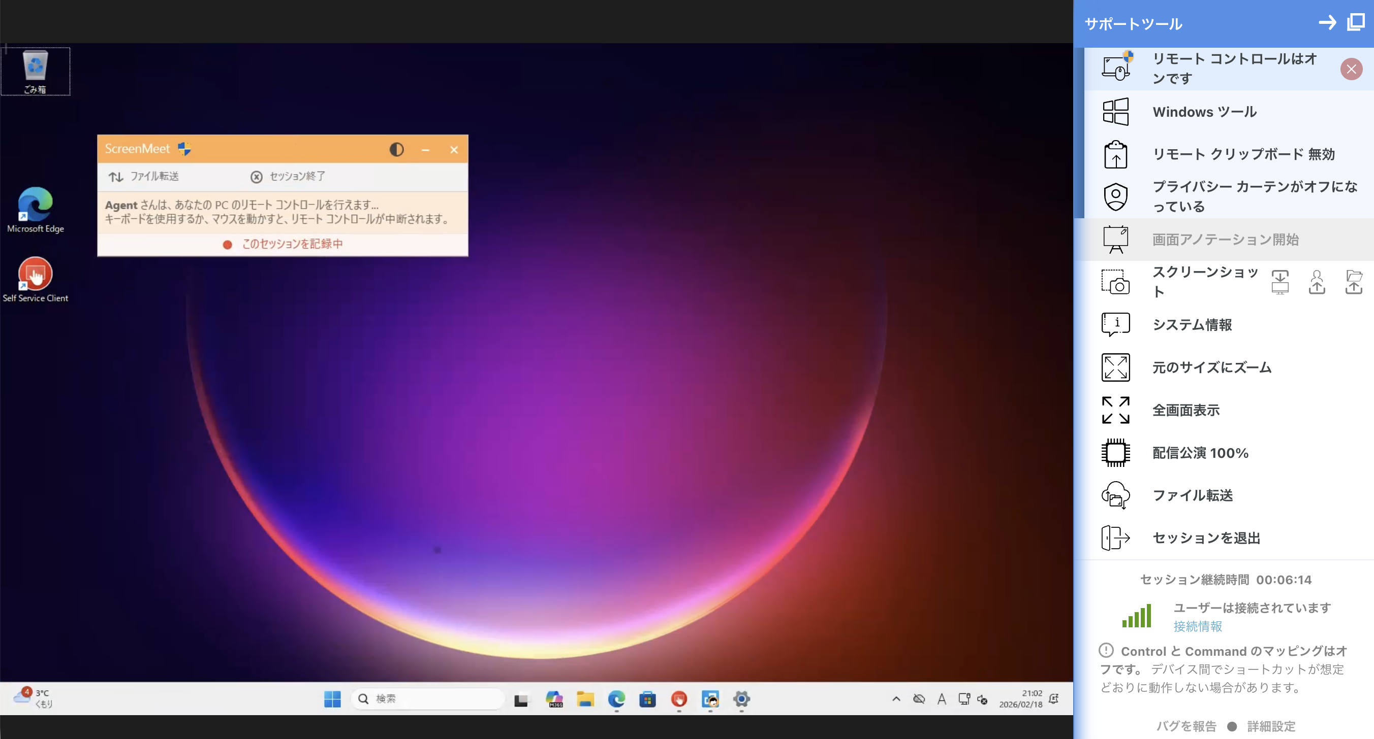Open ファイル転送 in support tools panel
This screenshot has height=739, width=1374.
1192,495
